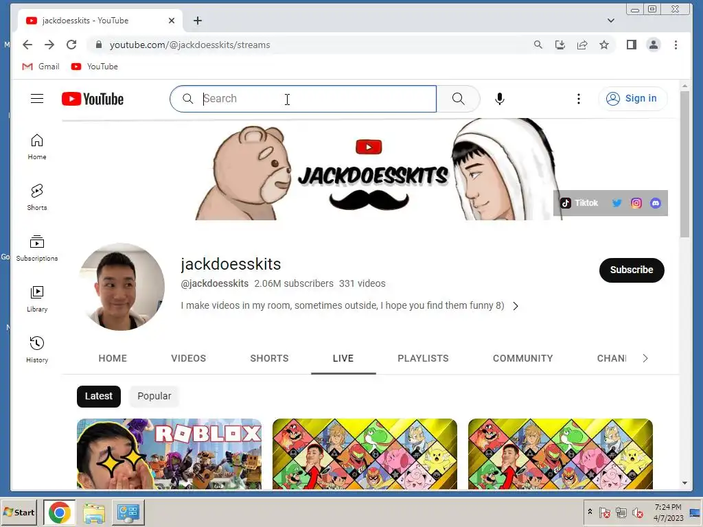The image size is (703, 527).
Task: Open Chrome's three-dot menu
Action: [x=676, y=45]
